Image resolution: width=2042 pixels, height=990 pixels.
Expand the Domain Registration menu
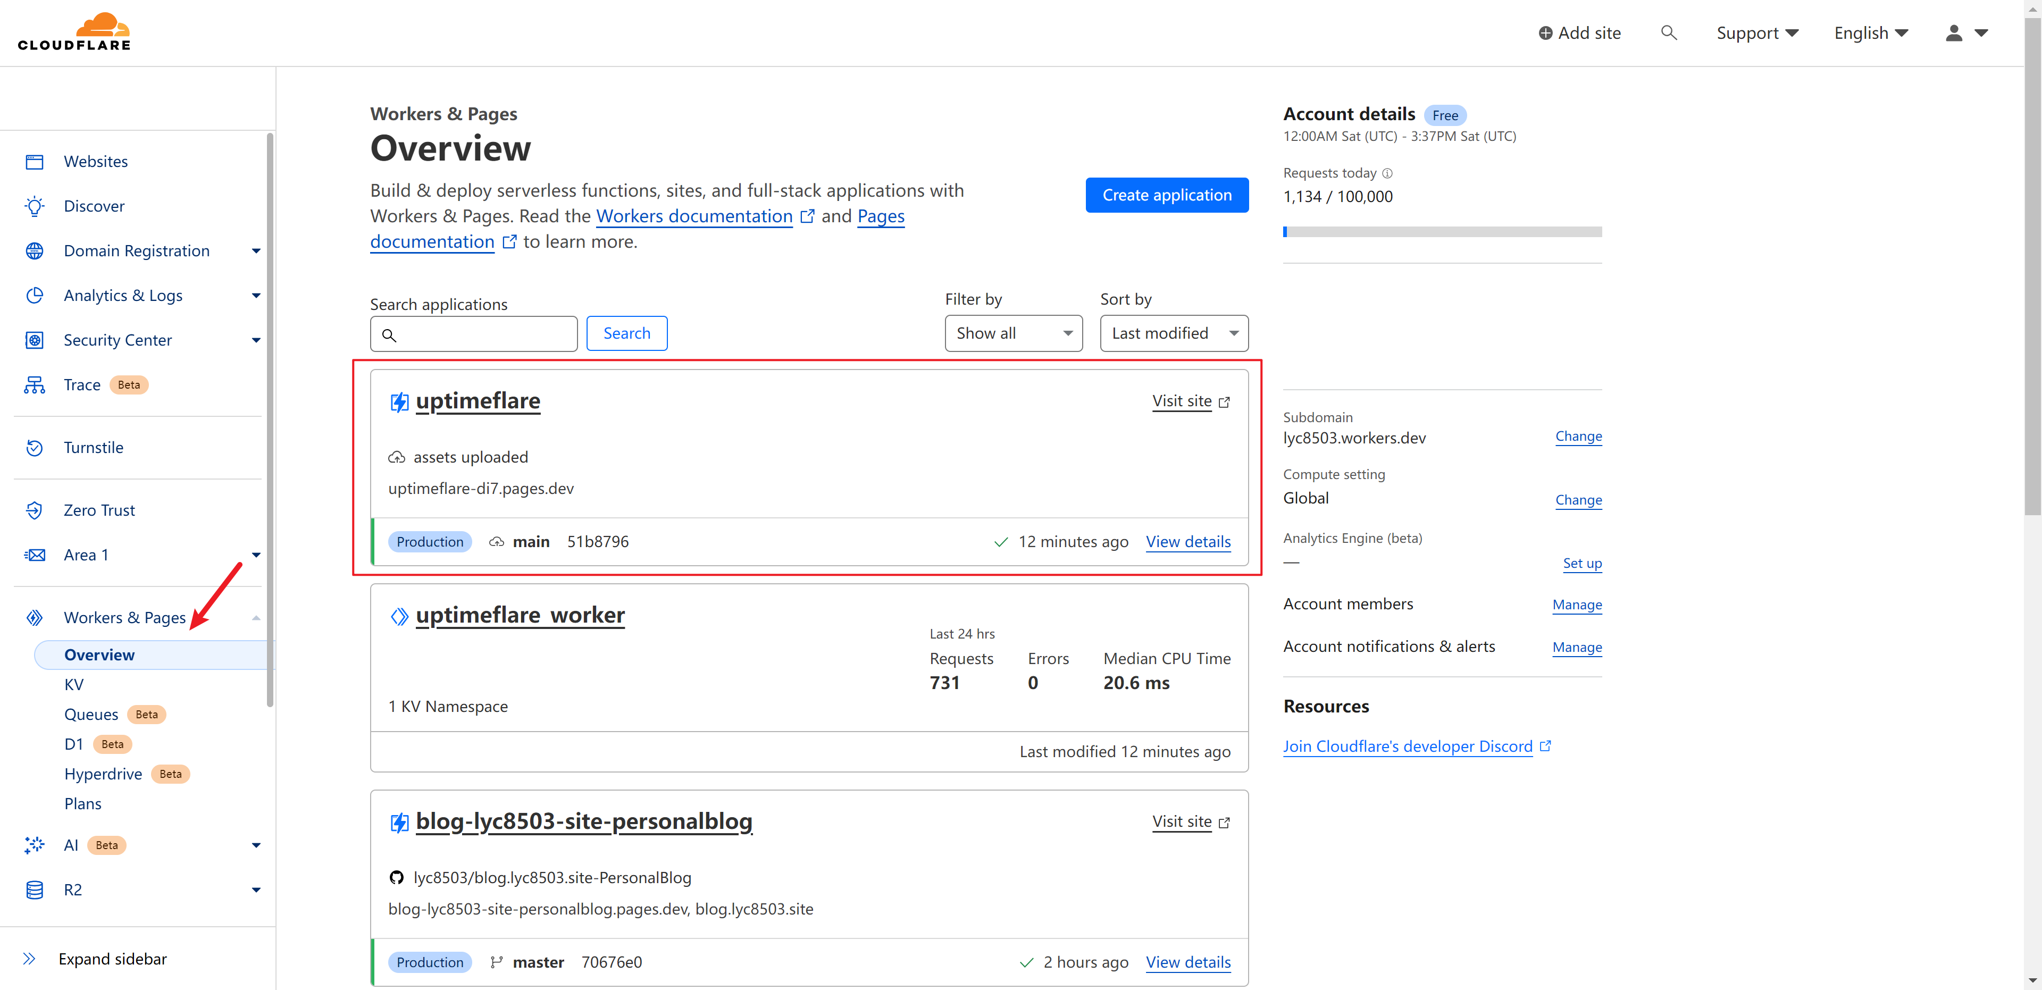coord(255,251)
